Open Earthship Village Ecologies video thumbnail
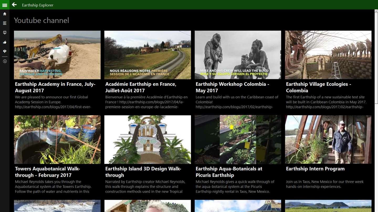The width and height of the screenshot is (378, 212). point(328,55)
